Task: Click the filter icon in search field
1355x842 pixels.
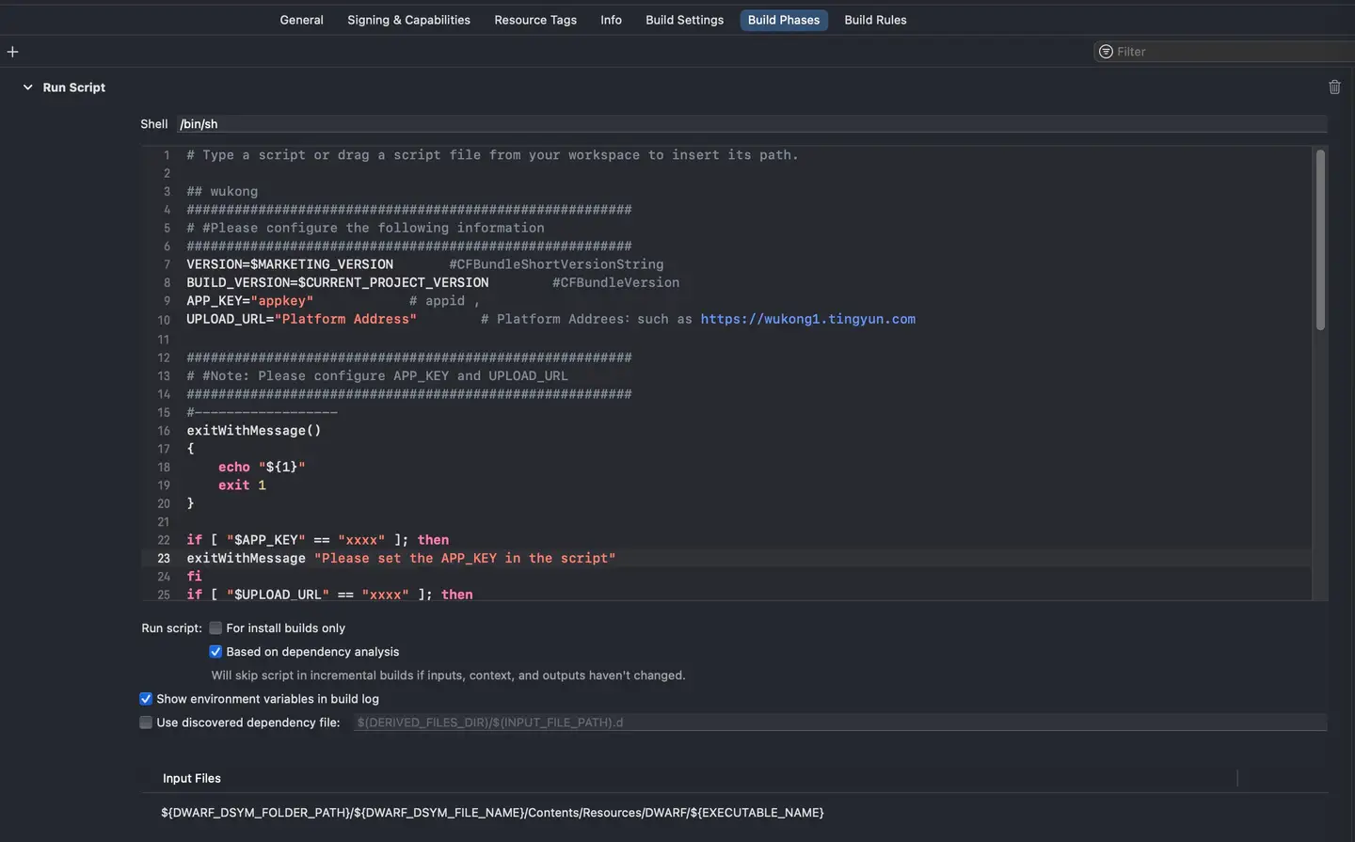Action: (1106, 52)
